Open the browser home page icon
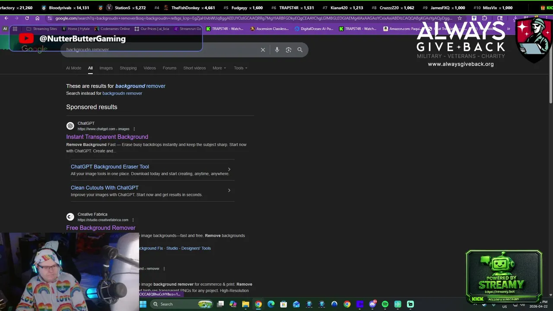The image size is (553, 311). coord(38,18)
